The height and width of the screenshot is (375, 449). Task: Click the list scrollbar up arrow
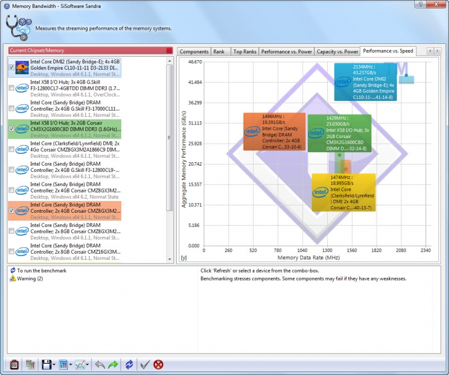click(169, 61)
